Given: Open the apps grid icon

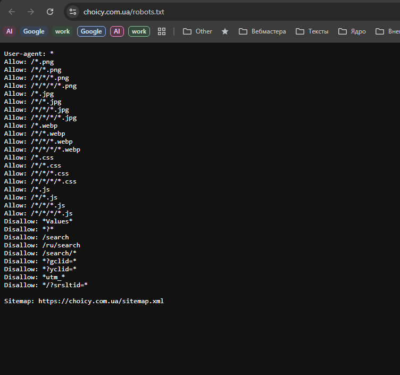Looking at the screenshot, I should click(x=162, y=31).
